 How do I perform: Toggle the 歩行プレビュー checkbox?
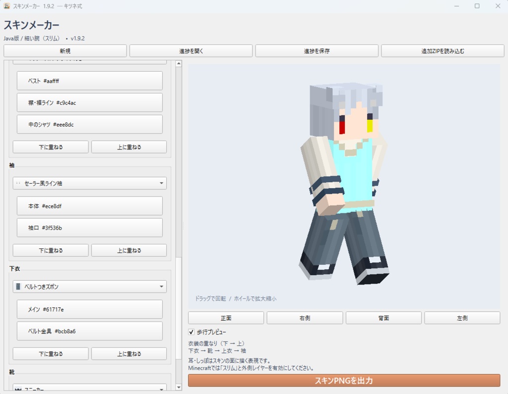point(191,332)
